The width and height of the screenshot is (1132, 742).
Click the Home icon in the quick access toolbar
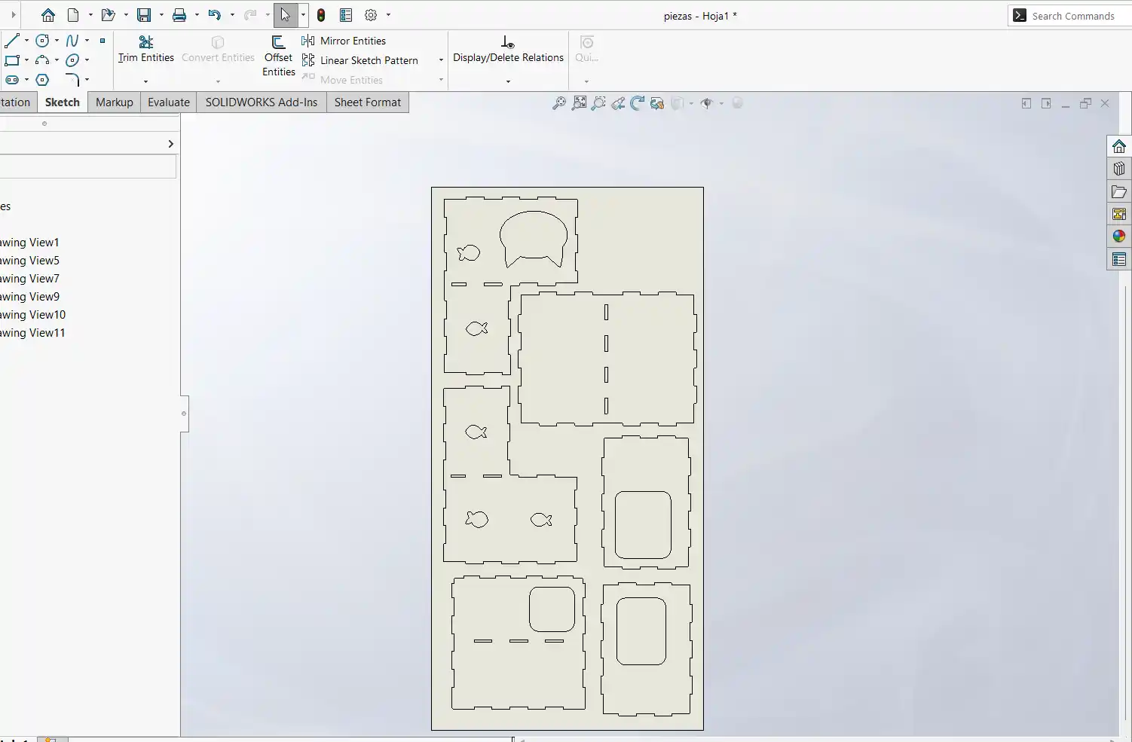[48, 15]
